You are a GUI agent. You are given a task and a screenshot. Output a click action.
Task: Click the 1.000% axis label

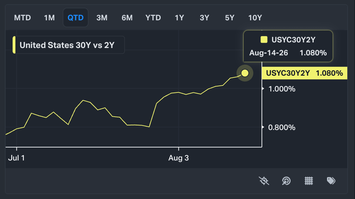pyautogui.click(x=282, y=89)
